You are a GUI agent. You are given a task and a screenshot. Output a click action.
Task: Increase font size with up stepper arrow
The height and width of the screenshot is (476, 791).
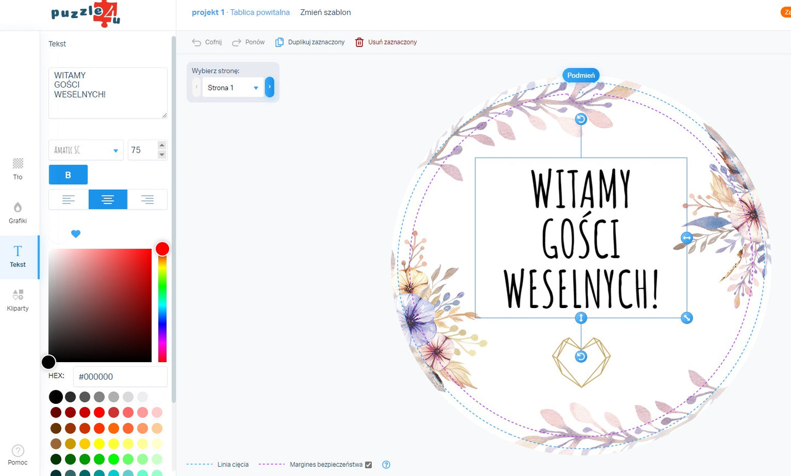coord(161,146)
